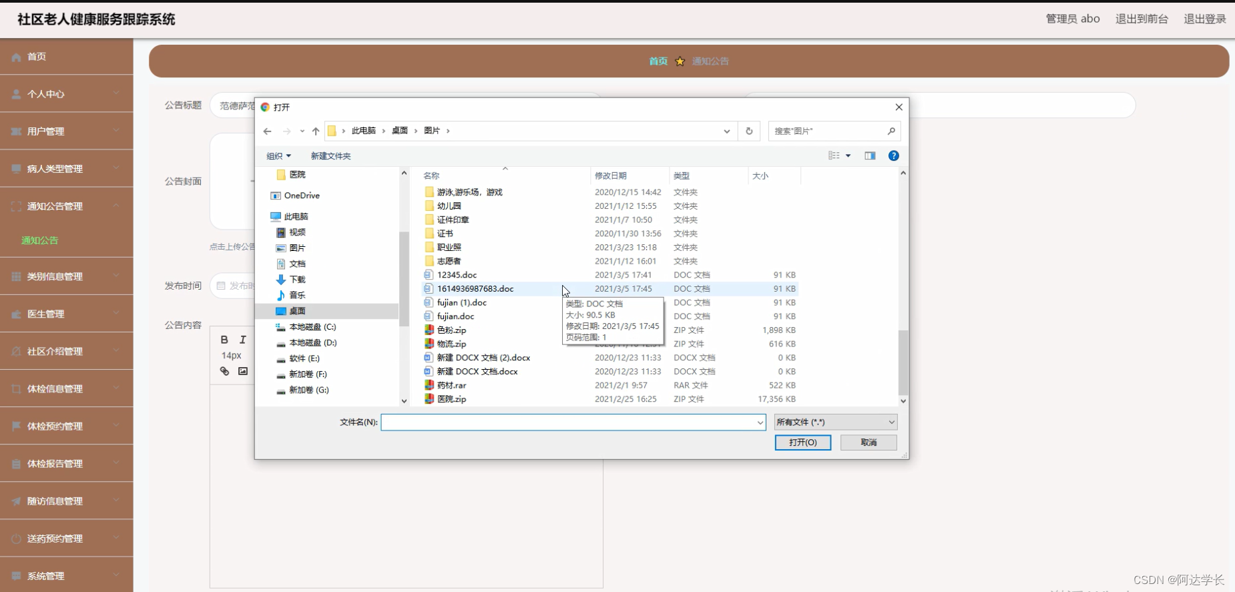This screenshot has height=592, width=1235.
Task: Click the 色粉.zip file icon
Action: (x=429, y=330)
